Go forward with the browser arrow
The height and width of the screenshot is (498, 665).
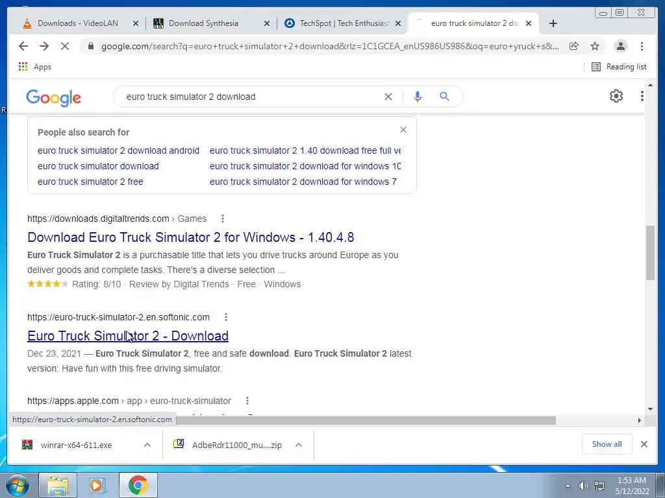tap(44, 46)
